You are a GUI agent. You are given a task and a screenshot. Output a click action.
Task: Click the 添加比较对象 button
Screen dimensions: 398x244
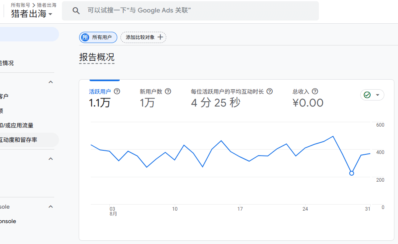[x=143, y=37]
